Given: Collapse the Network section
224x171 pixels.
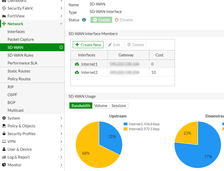Looking at the screenshot, I should click(61, 24).
